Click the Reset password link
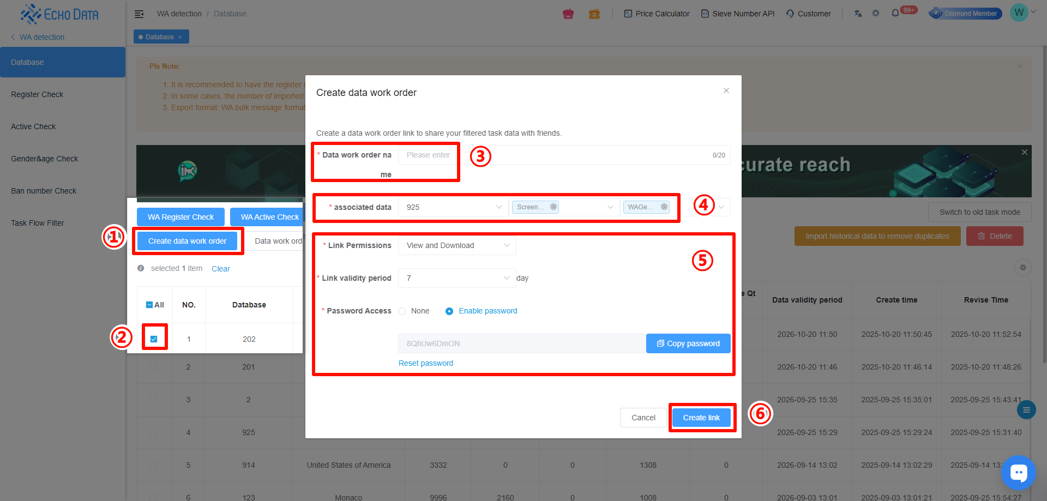 click(425, 364)
